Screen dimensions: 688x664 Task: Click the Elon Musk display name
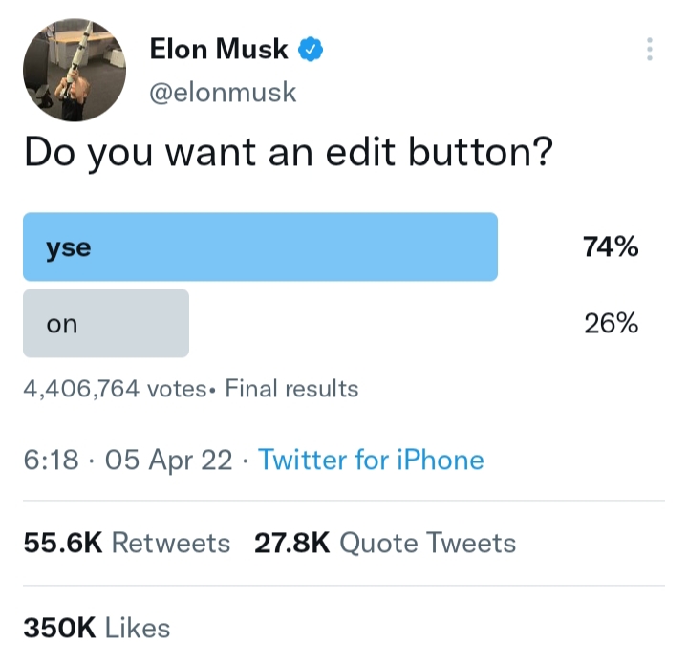(219, 49)
